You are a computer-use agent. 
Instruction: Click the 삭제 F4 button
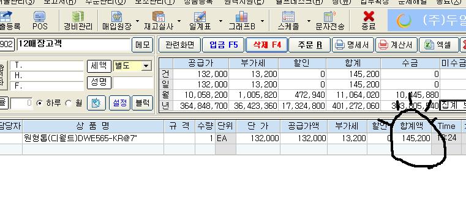[266, 45]
